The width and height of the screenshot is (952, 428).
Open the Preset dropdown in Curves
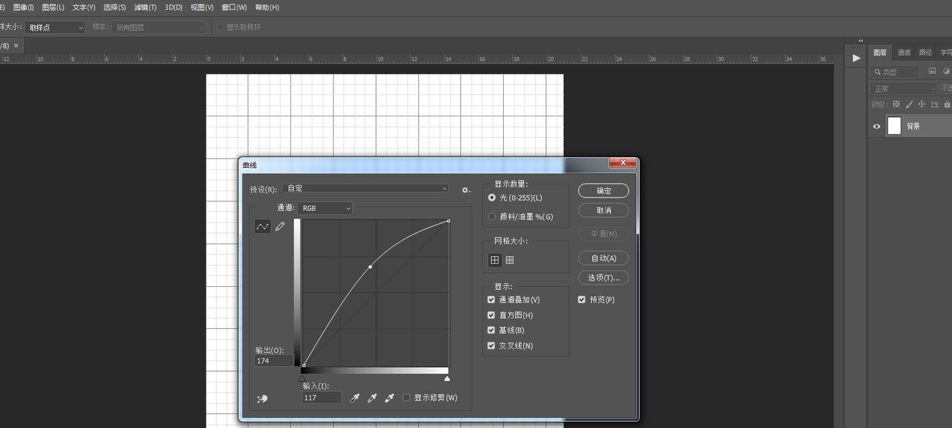[366, 189]
